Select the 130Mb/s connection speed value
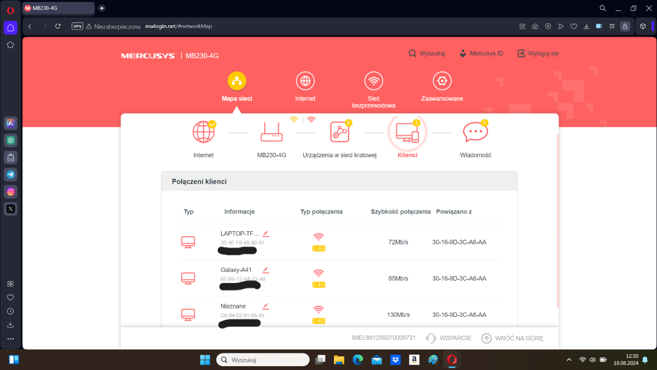The height and width of the screenshot is (370, 657). click(x=398, y=315)
